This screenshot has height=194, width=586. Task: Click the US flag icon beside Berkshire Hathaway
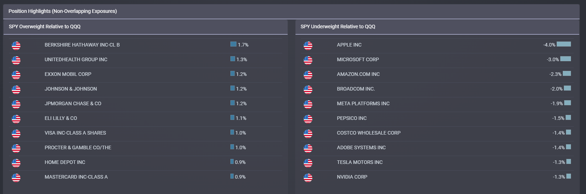pos(16,46)
